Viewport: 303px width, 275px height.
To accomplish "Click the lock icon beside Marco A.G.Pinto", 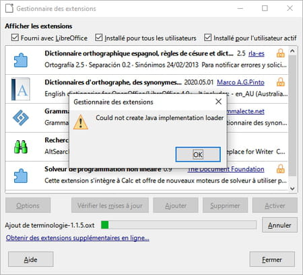I will point(281,82).
